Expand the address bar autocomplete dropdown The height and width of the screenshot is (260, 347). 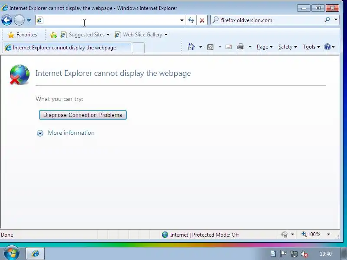coord(182,20)
